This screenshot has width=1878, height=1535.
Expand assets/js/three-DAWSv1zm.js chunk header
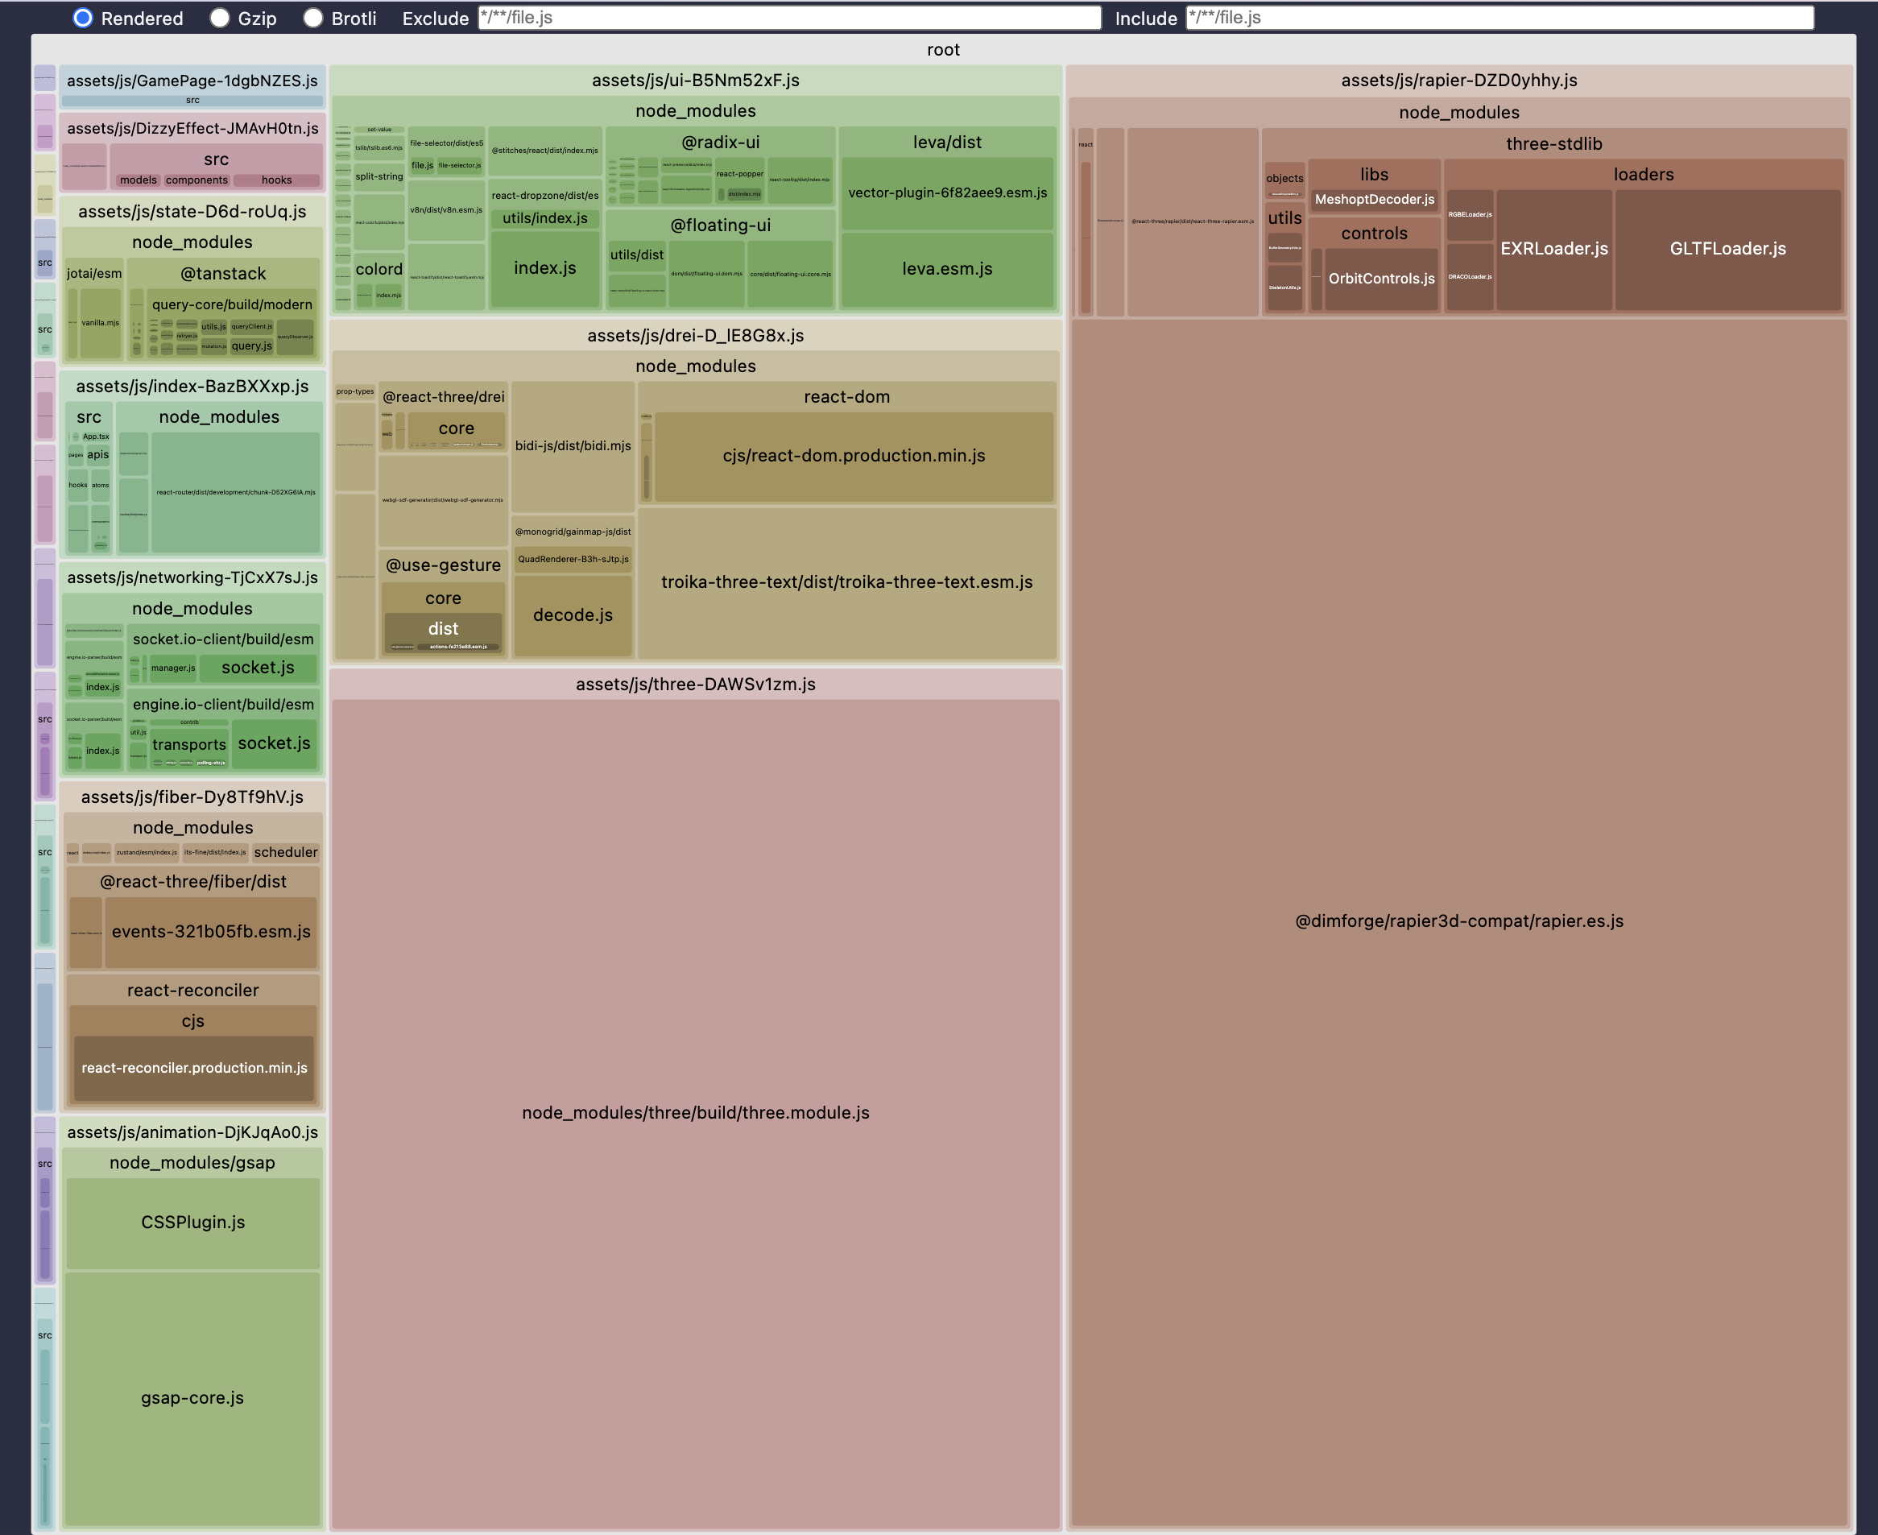(x=695, y=685)
